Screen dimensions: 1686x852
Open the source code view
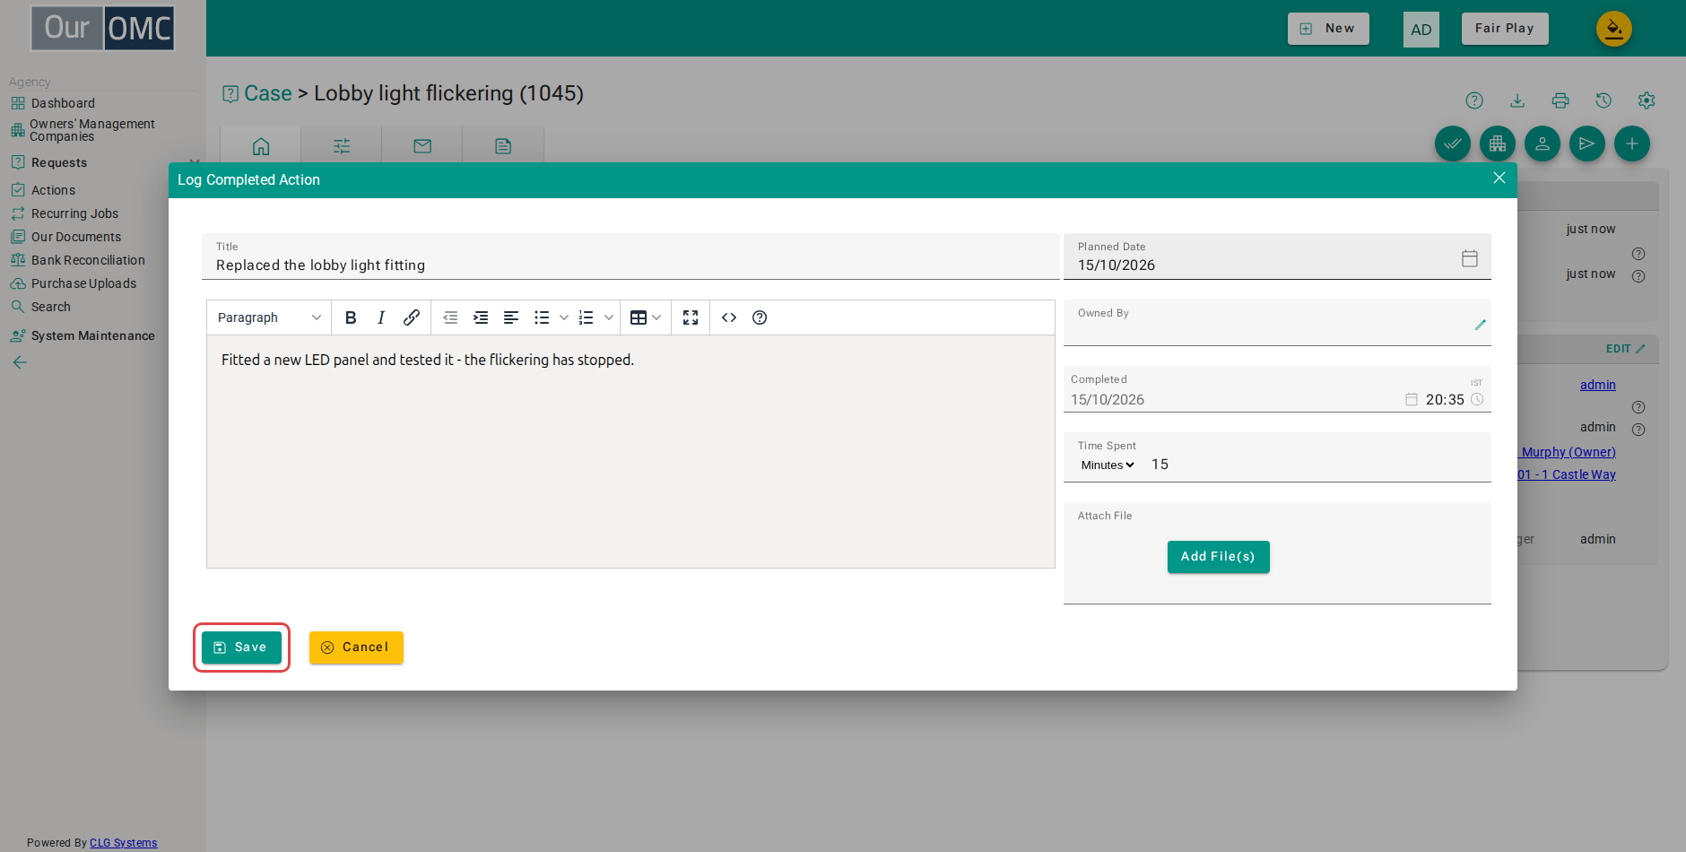(729, 317)
